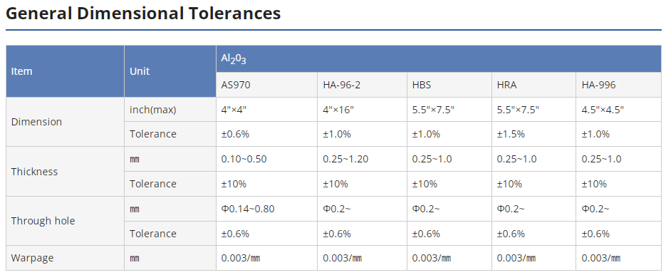Select the AS970 column heading
Image resolution: width=666 pixels, height=275 pixels.
[266, 85]
